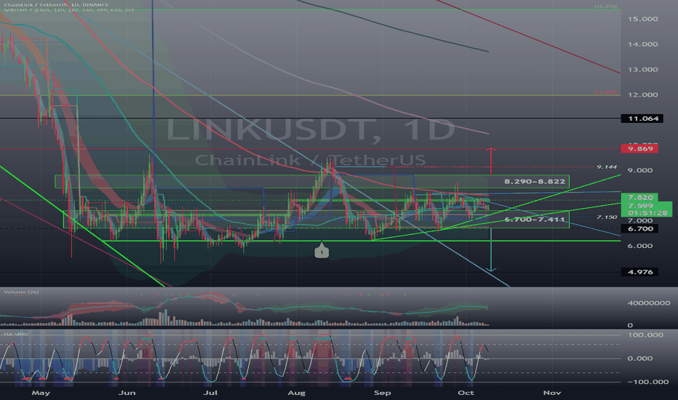This screenshot has height=400, width=678.
Task: Click the 13.000 price axis value
Action: [643, 70]
